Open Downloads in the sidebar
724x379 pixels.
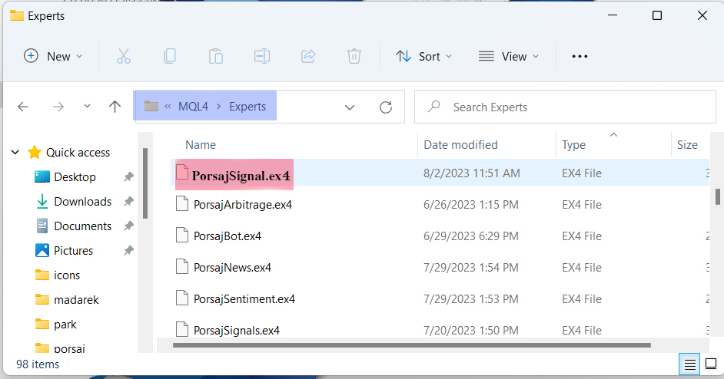83,202
